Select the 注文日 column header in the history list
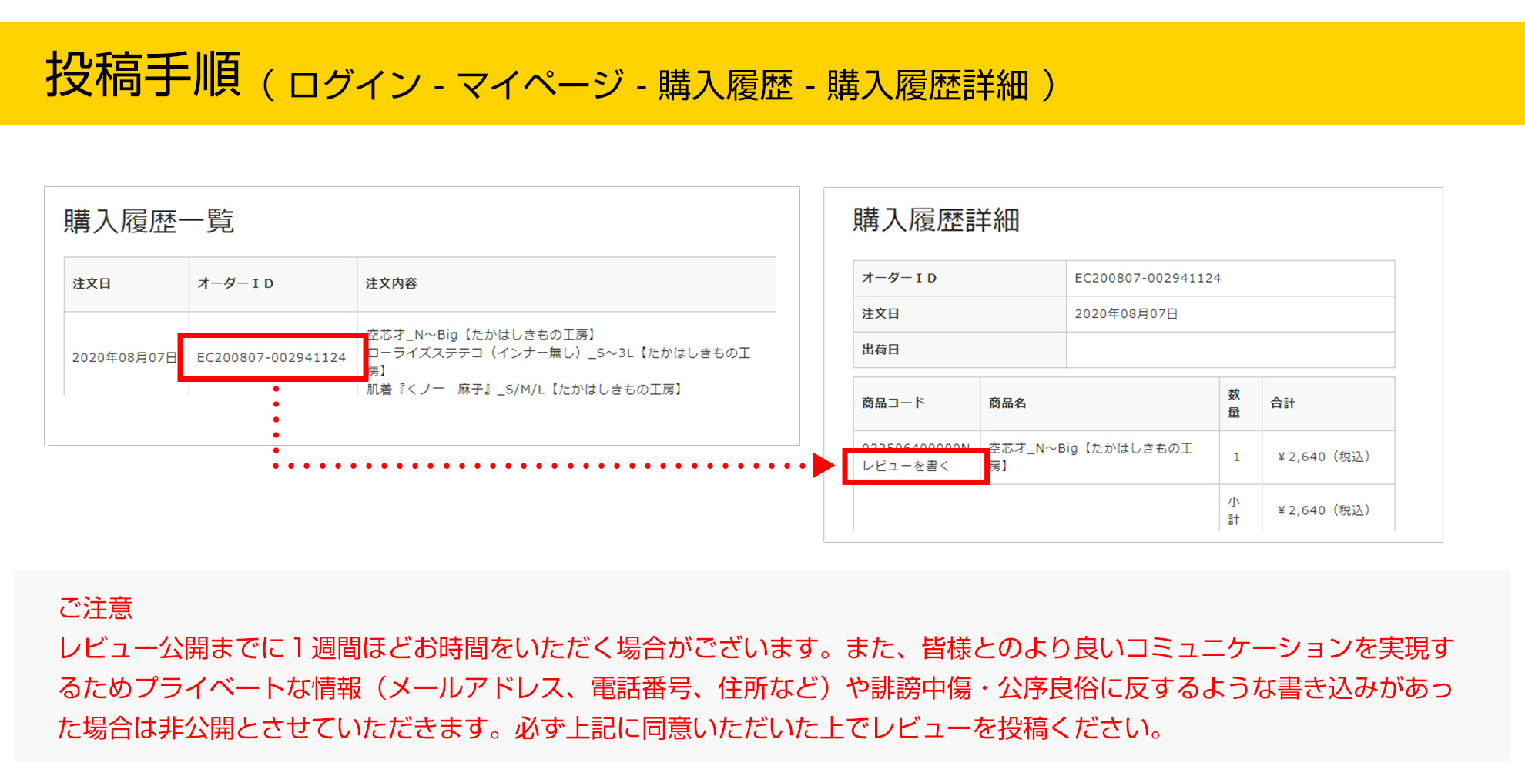The image size is (1525, 766). click(x=92, y=283)
